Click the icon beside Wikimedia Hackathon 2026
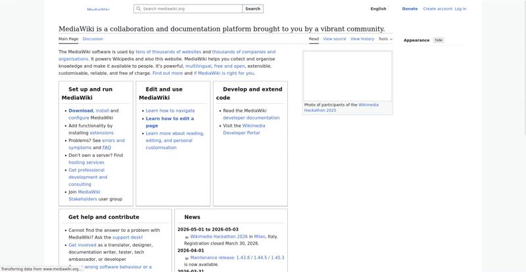 [x=187, y=237]
